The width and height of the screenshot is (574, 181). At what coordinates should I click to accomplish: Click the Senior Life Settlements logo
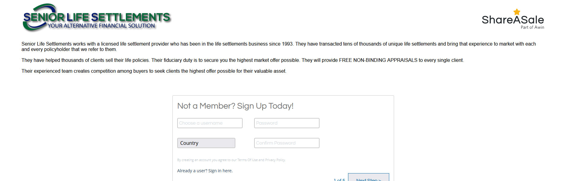click(x=97, y=17)
